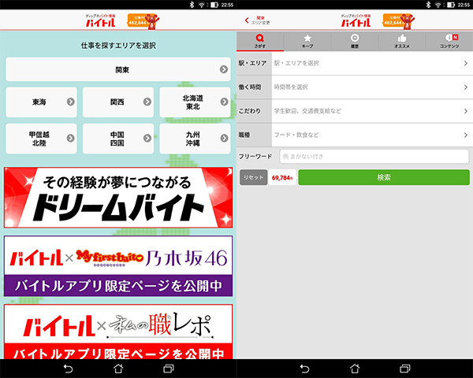473x378 pixels.
Task: Open こだわり preferences row
Action: [x=355, y=111]
